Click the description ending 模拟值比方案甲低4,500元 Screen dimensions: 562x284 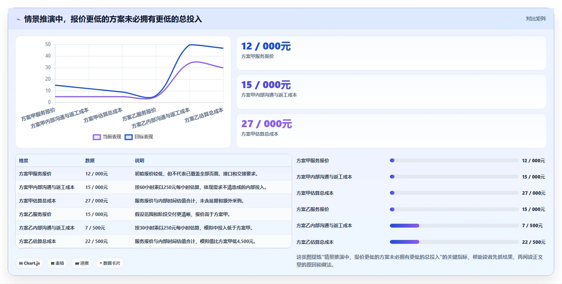(x=195, y=241)
